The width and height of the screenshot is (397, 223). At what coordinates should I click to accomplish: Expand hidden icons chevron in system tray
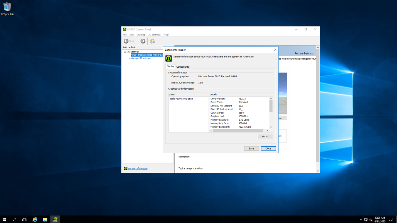pyautogui.click(x=360, y=219)
